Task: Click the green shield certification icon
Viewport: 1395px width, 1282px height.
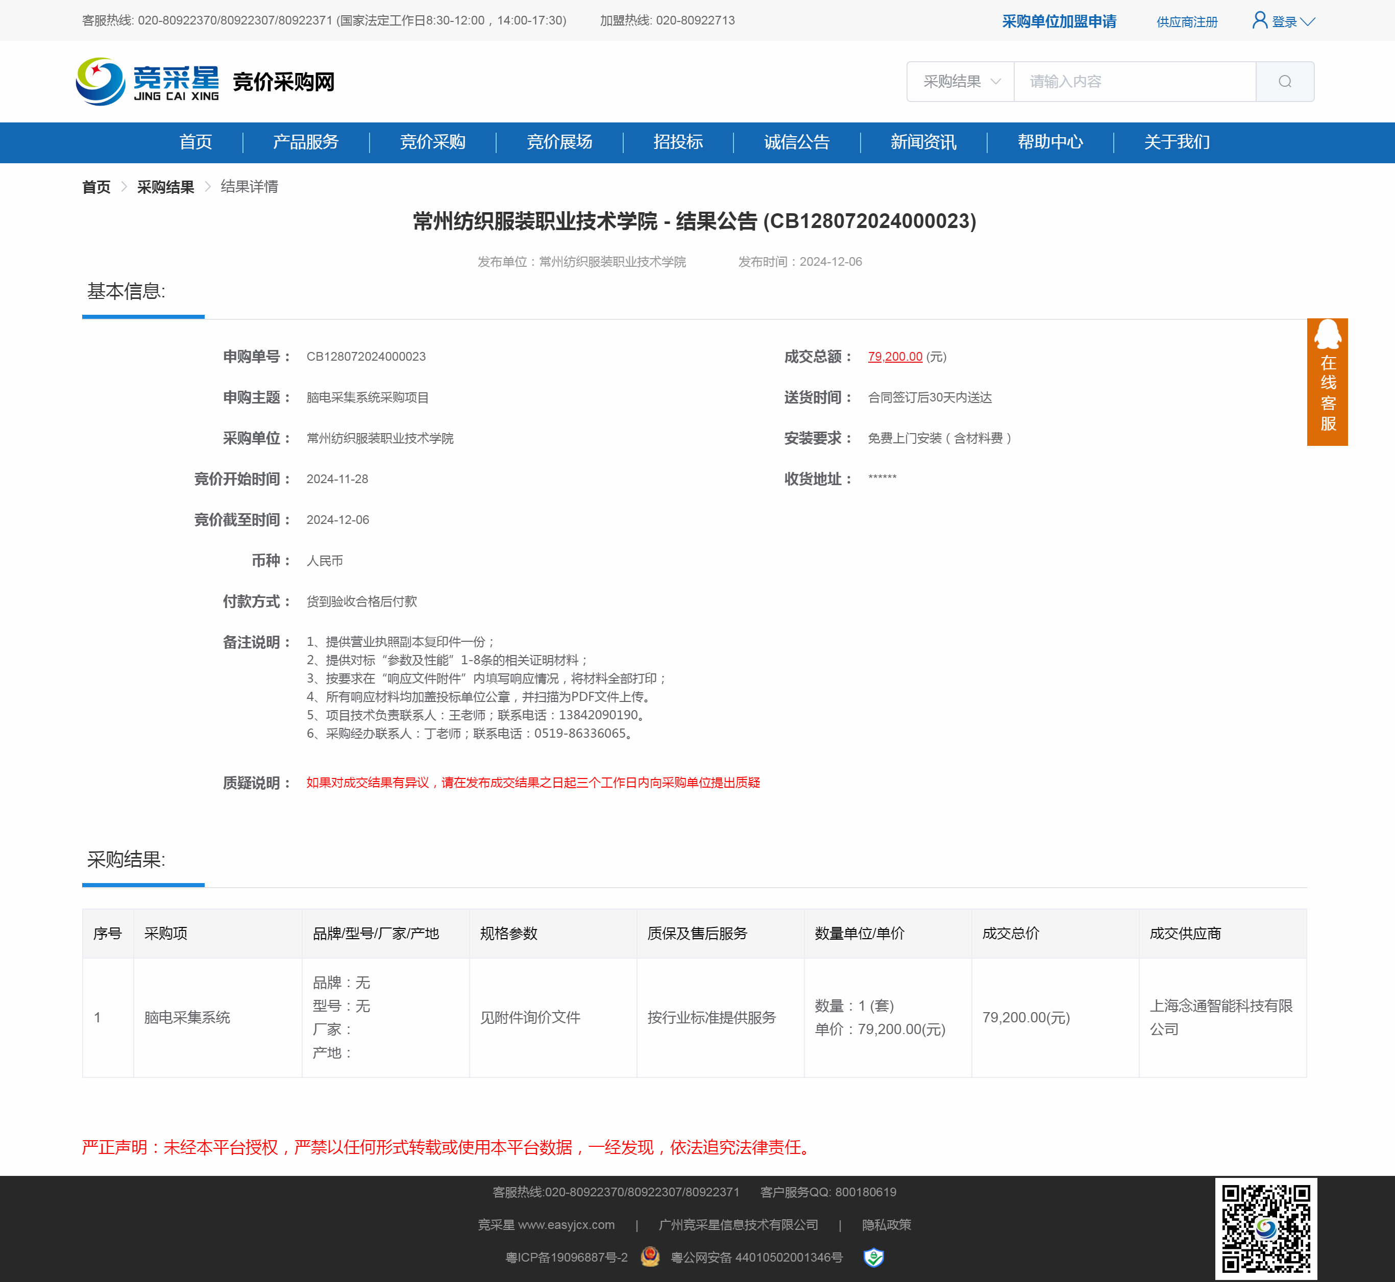Action: pos(873,1257)
